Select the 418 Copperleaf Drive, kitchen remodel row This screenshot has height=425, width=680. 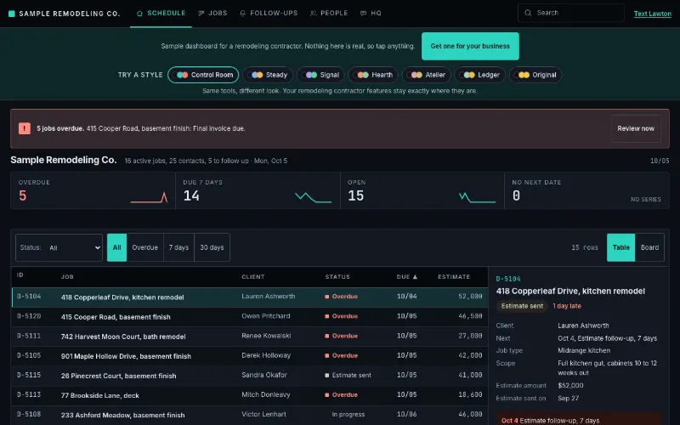250,297
